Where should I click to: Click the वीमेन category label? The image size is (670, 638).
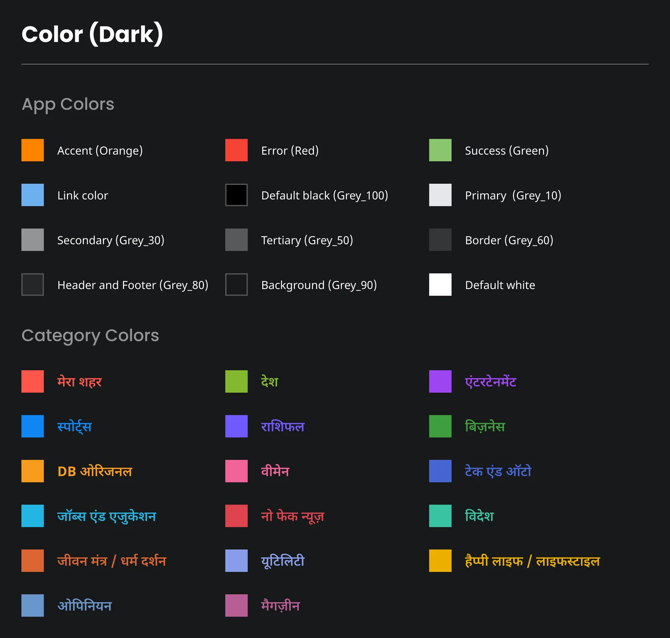tap(275, 472)
